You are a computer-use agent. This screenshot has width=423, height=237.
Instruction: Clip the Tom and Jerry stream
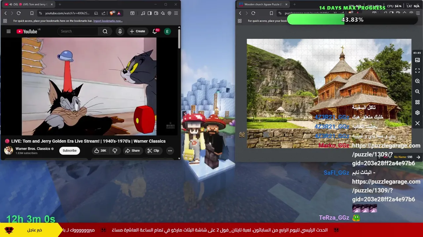153,150
